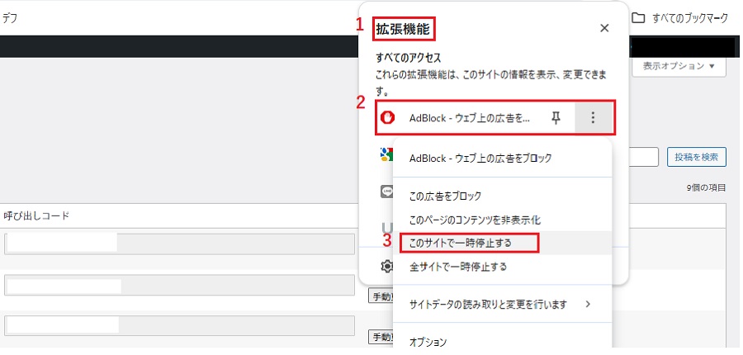Click the LINE extension icon in list
The height and width of the screenshot is (355, 743).
pyautogui.click(x=386, y=192)
